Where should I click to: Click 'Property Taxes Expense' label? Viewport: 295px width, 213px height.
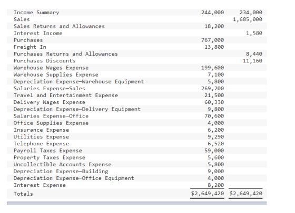tap(50, 157)
